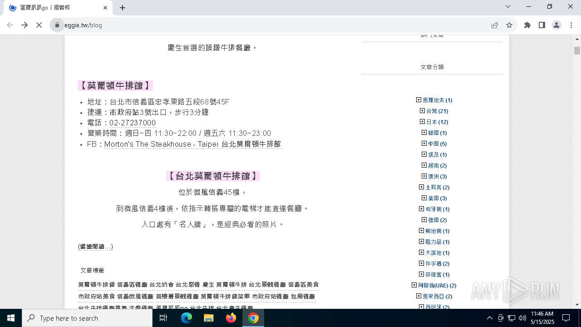Open the 德國 (2) category link
Viewport: 581px width, 327px height.
coord(437,220)
